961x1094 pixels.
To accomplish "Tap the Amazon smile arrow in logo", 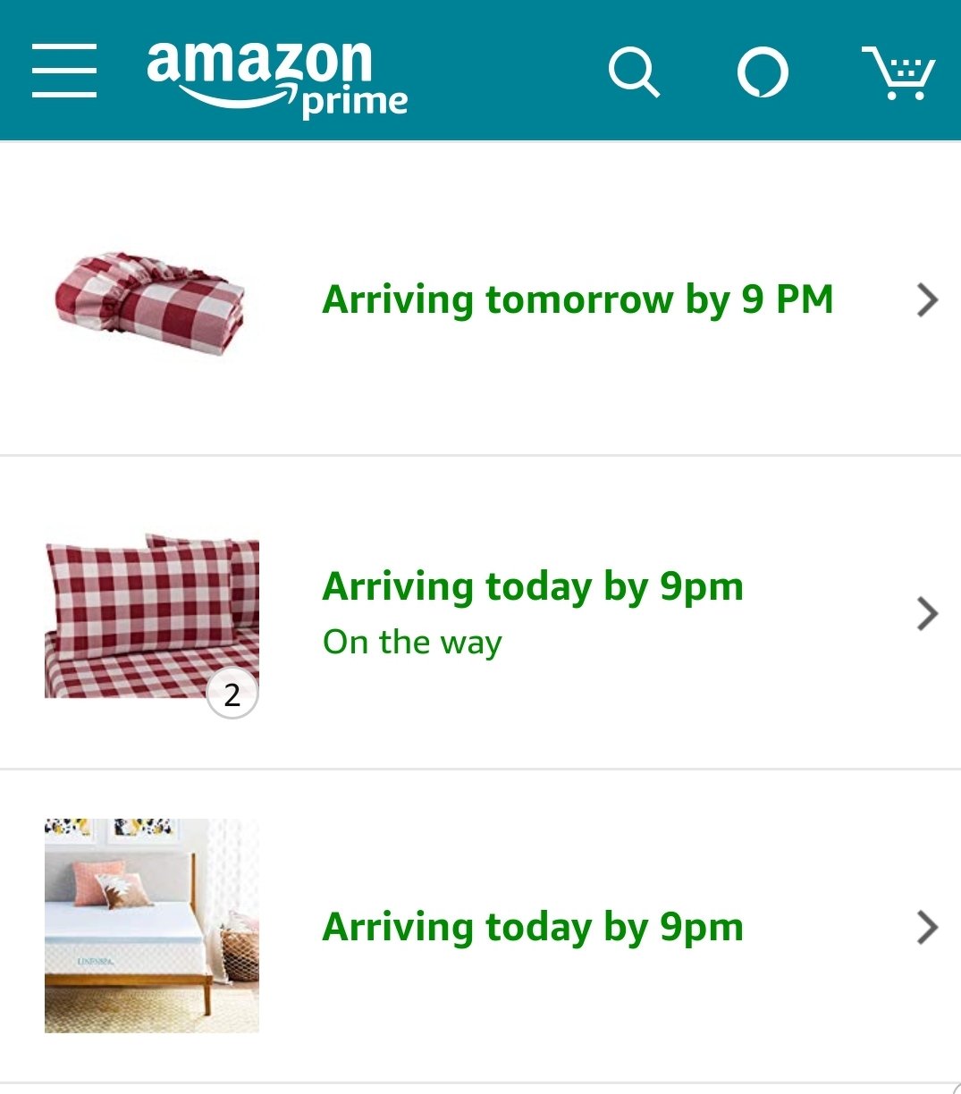I will tap(237, 96).
